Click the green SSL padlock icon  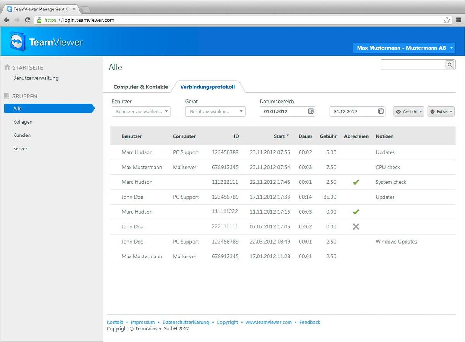tap(39, 20)
